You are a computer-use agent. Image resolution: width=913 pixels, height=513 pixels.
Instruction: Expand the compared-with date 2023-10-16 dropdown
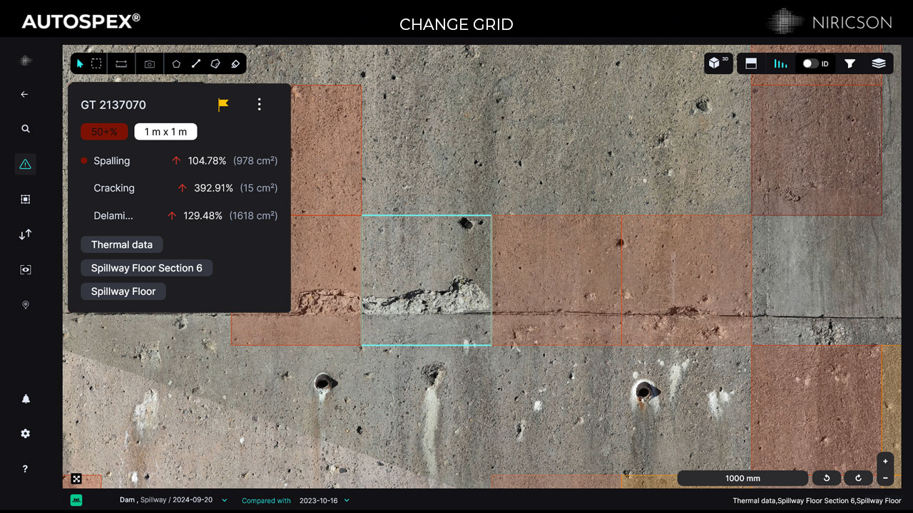[347, 500]
